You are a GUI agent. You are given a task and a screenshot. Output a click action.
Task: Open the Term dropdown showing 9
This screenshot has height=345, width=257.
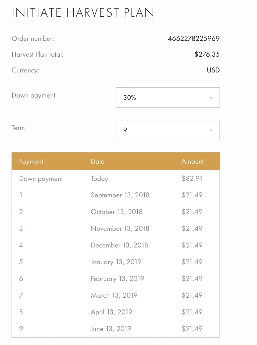pos(168,130)
